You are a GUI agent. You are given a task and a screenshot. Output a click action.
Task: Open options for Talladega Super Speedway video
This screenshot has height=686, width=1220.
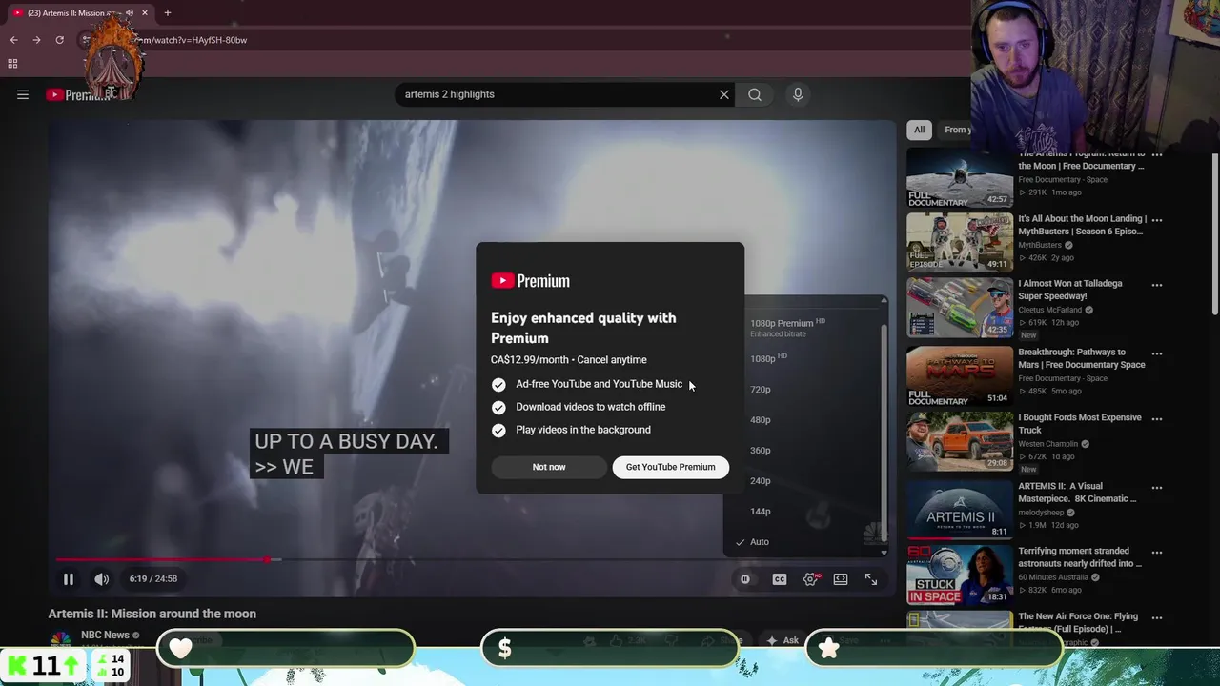pos(1157,285)
